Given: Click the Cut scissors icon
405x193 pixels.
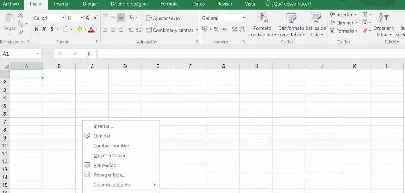Looking at the screenshot, I should [x=21, y=15].
